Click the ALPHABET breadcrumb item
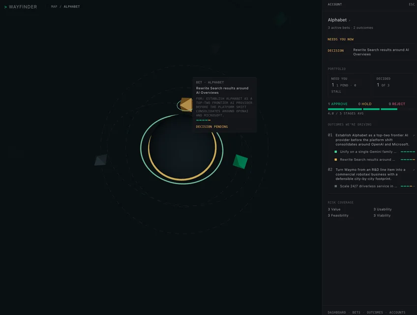The image size is (417, 315). pyautogui.click(x=71, y=7)
